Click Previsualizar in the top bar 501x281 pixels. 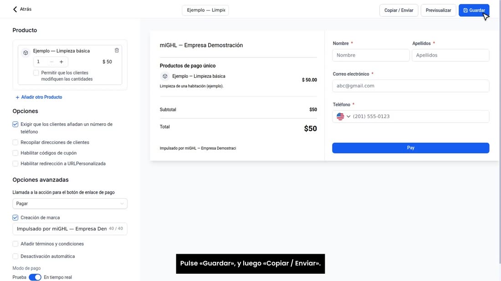pos(438,10)
